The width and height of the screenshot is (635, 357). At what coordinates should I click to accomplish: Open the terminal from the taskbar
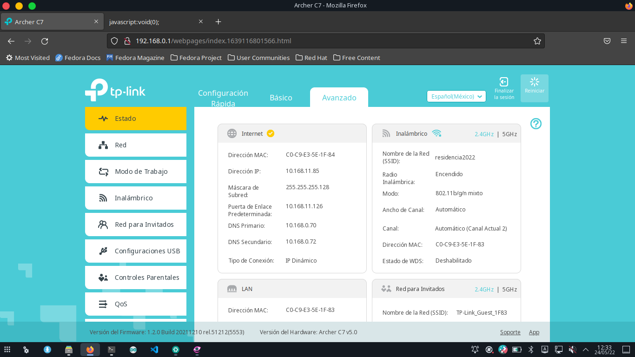(112, 350)
